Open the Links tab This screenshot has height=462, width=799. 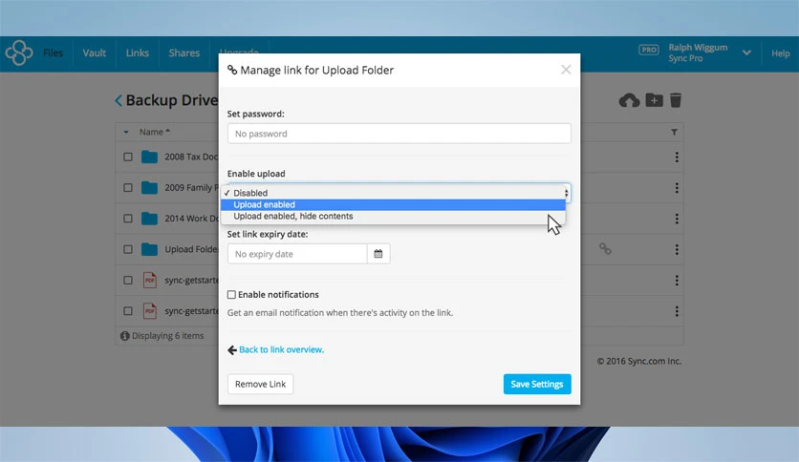coord(137,52)
